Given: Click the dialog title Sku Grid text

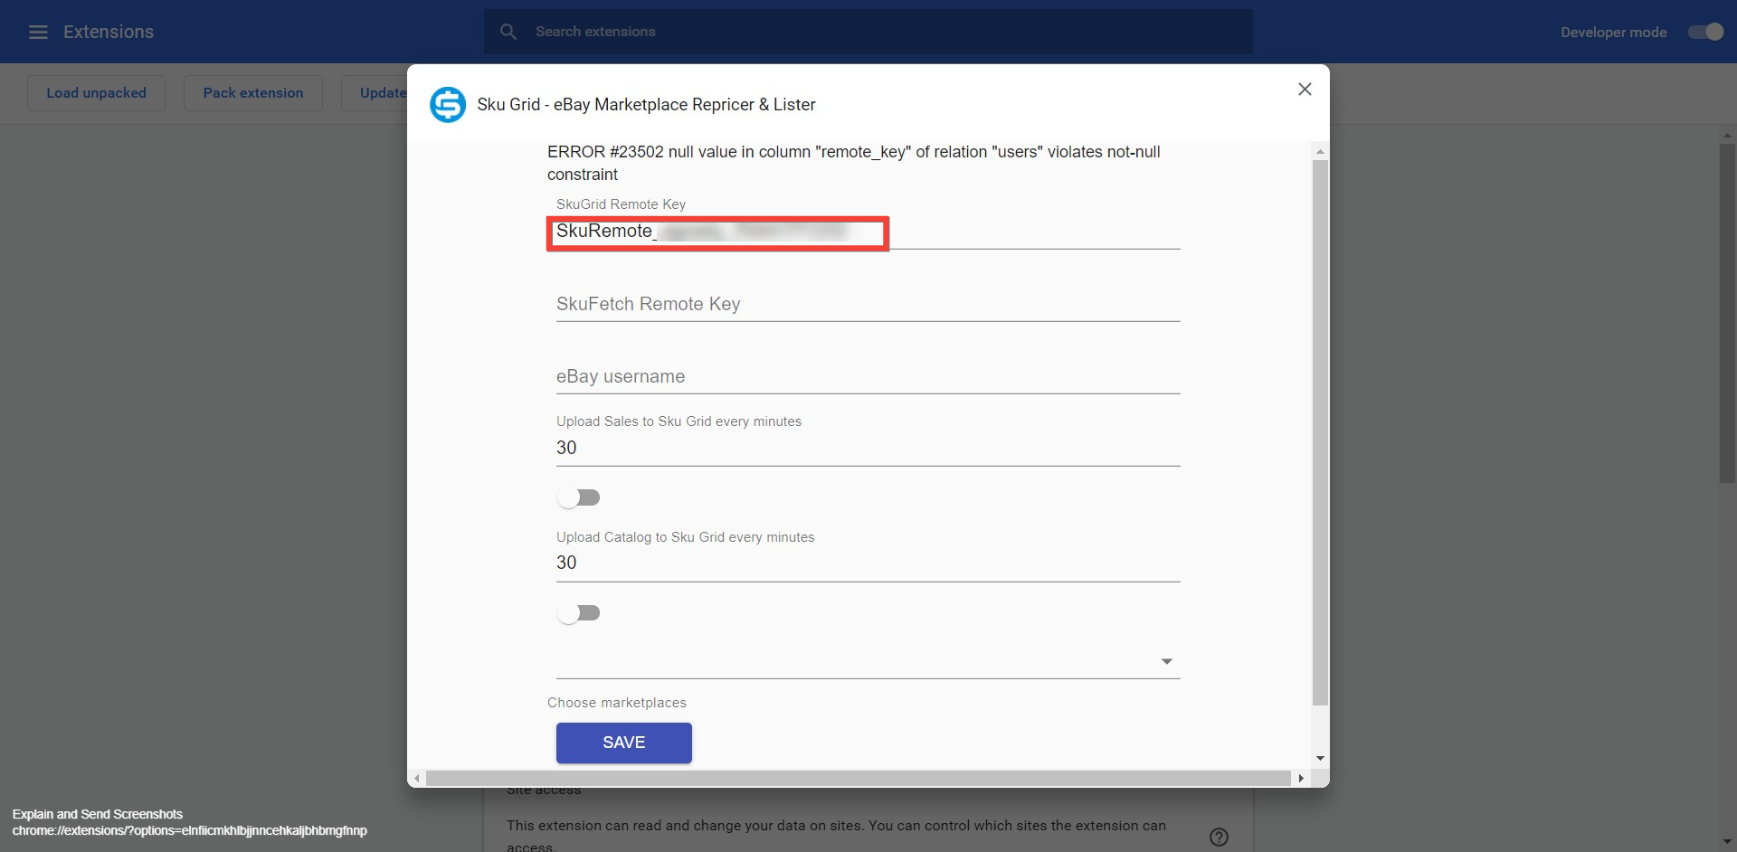Looking at the screenshot, I should click(646, 105).
